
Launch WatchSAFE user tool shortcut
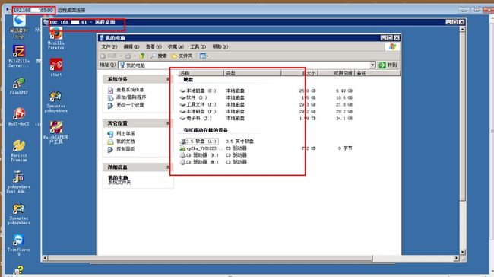click(55, 132)
